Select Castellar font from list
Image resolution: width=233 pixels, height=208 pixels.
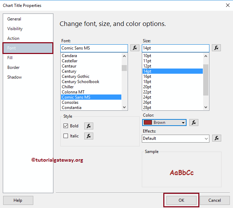[x=91, y=61]
